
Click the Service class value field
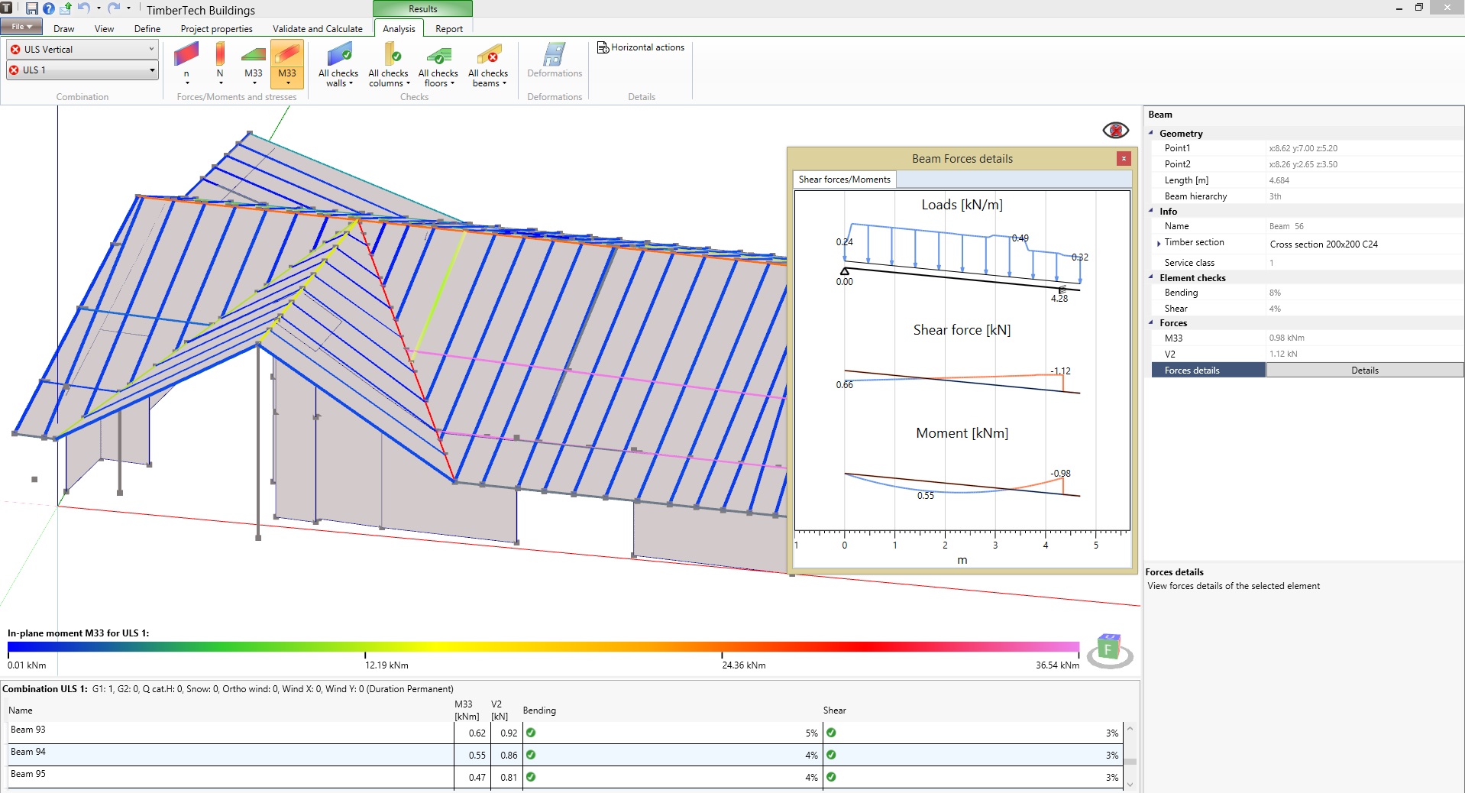point(1364,263)
